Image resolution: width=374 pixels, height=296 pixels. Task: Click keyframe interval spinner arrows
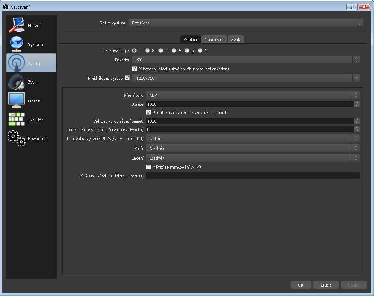[x=357, y=130]
